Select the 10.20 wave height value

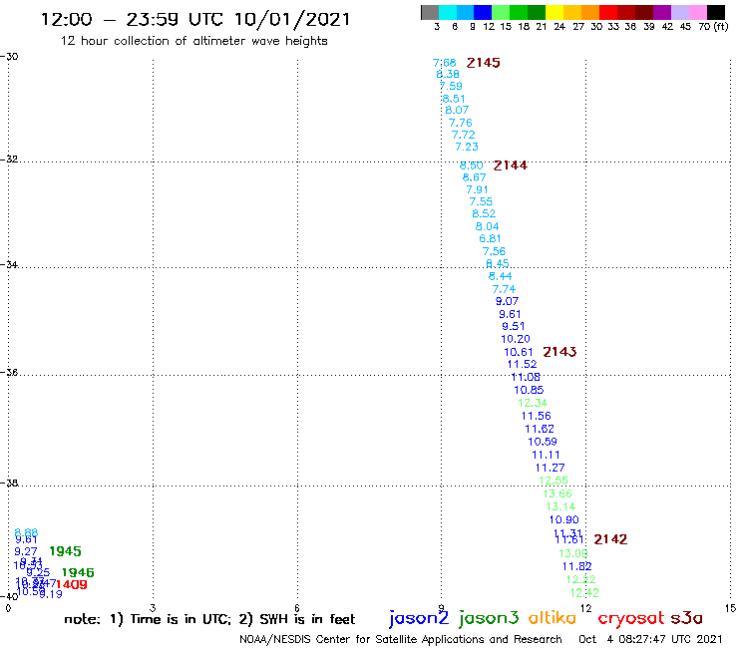(516, 339)
